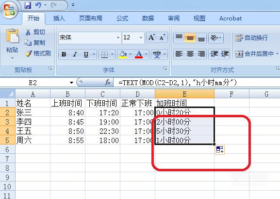Customize the Quick Access Toolbar
This screenshot has width=280, height=199.
[x=73, y=5]
